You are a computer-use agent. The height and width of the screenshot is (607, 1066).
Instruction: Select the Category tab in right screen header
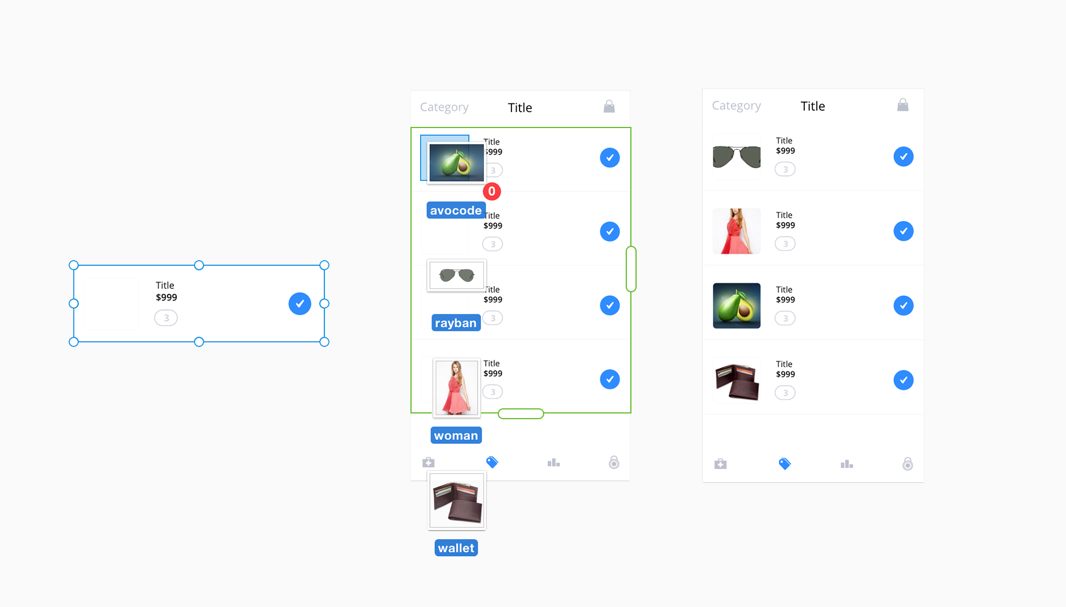[x=736, y=106]
